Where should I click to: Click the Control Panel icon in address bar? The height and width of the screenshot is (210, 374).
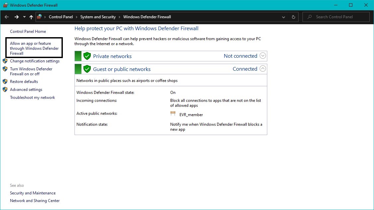(39, 17)
